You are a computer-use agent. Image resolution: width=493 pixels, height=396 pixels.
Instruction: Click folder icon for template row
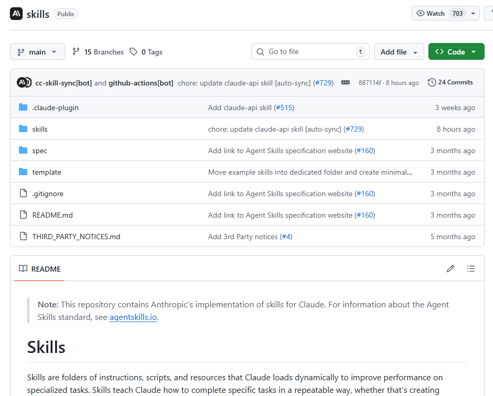click(x=23, y=172)
